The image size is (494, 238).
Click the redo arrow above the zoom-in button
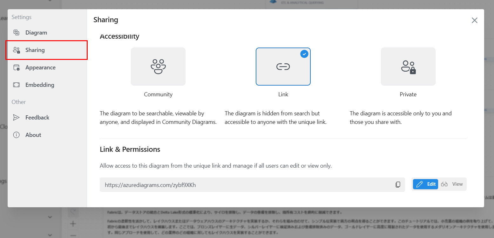(x=73, y=211)
